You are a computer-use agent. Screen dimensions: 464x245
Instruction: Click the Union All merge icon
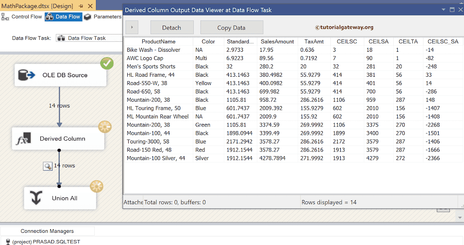click(x=36, y=198)
